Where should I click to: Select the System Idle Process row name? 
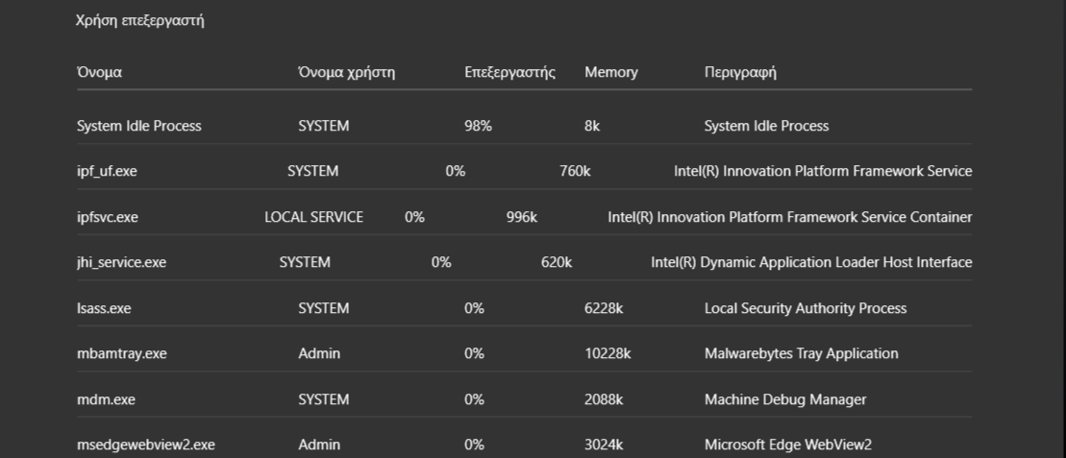(139, 126)
